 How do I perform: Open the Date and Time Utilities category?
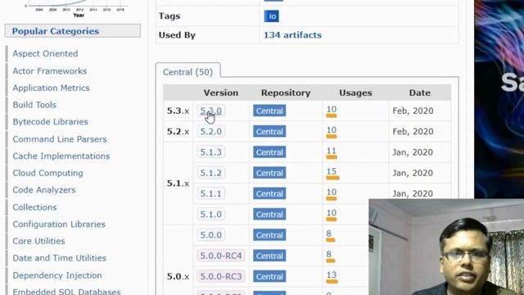[x=59, y=258]
